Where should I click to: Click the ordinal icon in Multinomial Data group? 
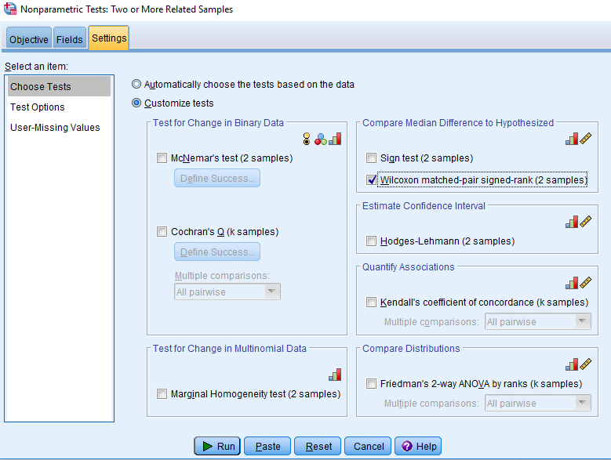[335, 375]
